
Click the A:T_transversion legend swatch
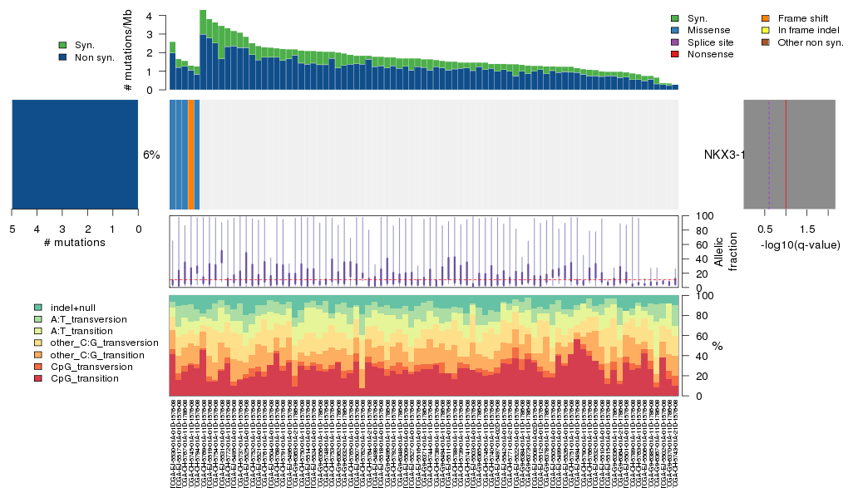38,319
